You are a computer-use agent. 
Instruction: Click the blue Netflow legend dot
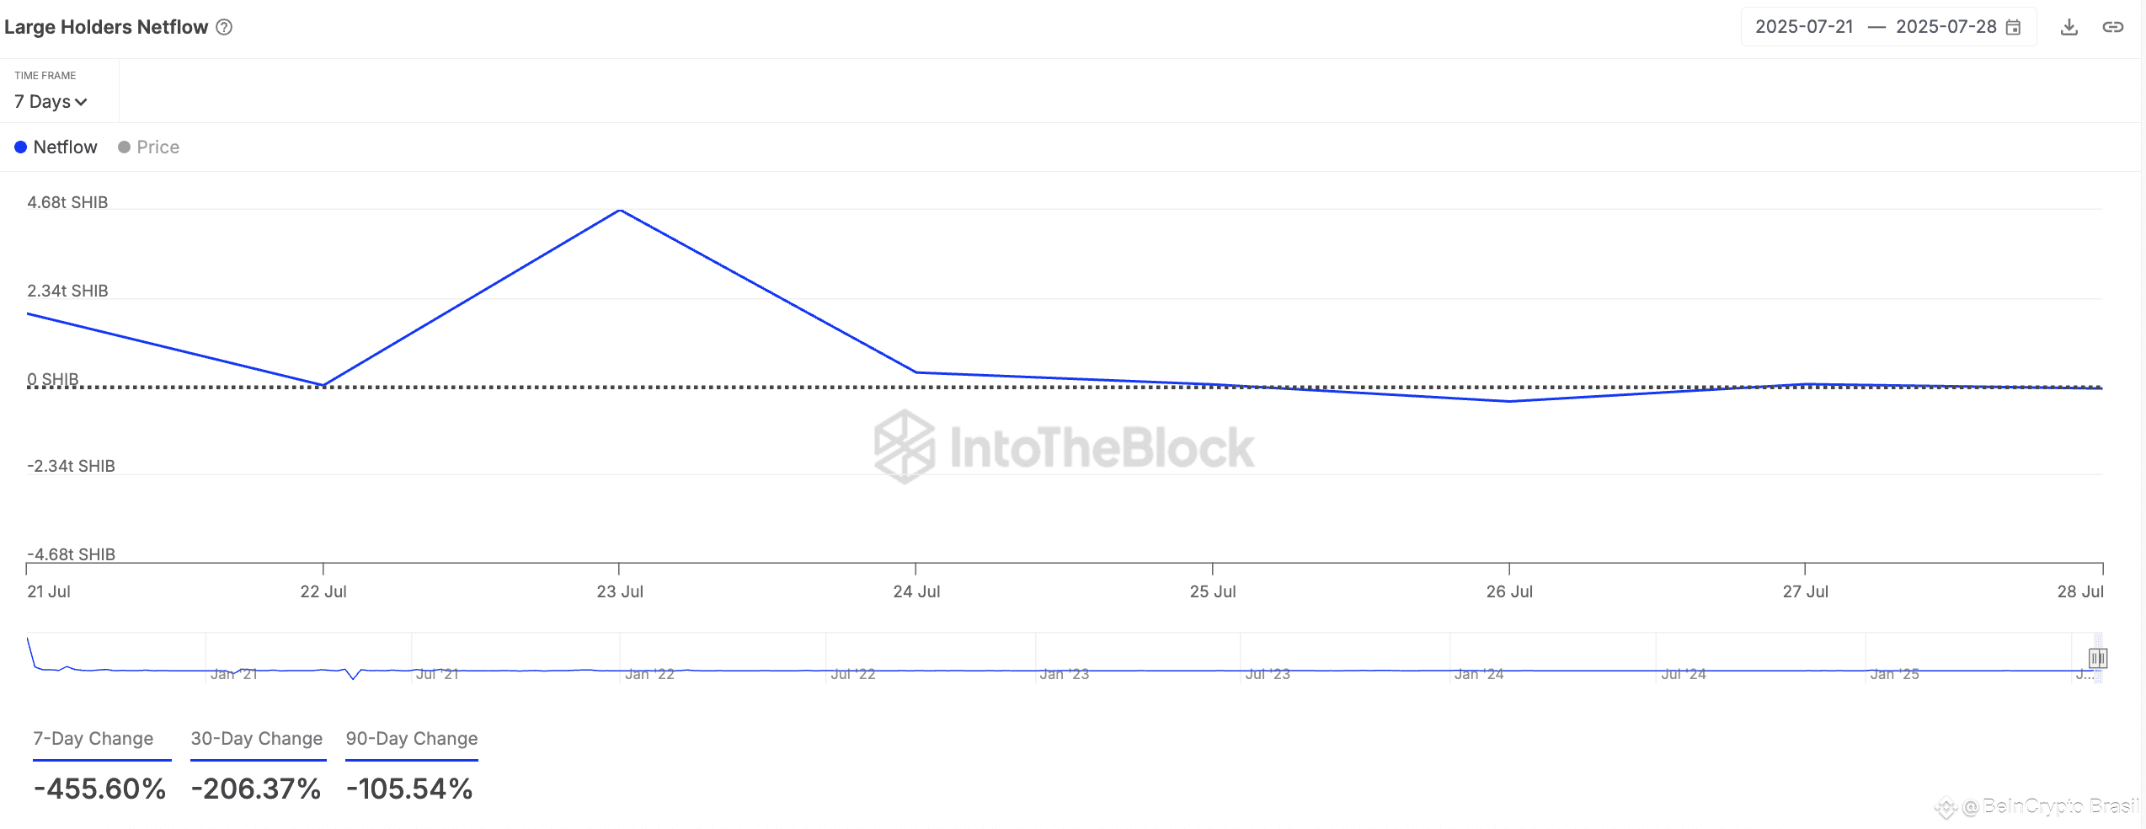tap(21, 147)
